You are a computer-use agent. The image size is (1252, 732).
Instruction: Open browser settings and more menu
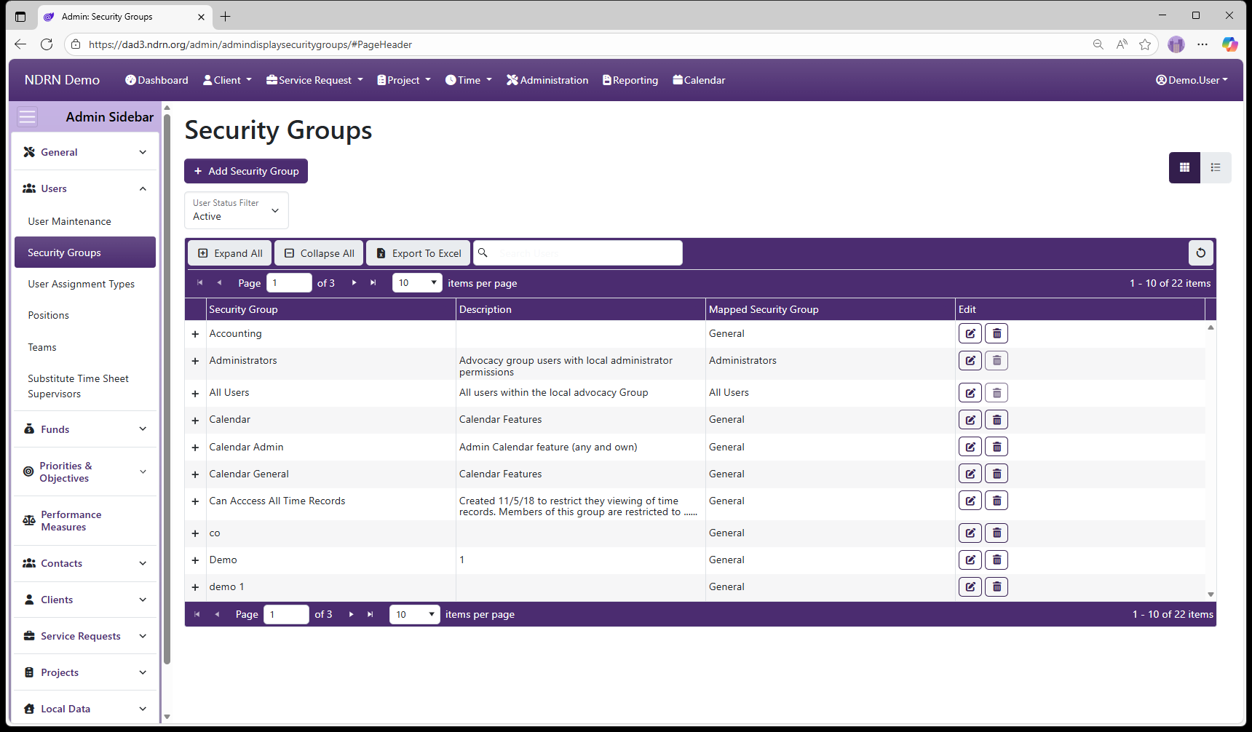1203,44
